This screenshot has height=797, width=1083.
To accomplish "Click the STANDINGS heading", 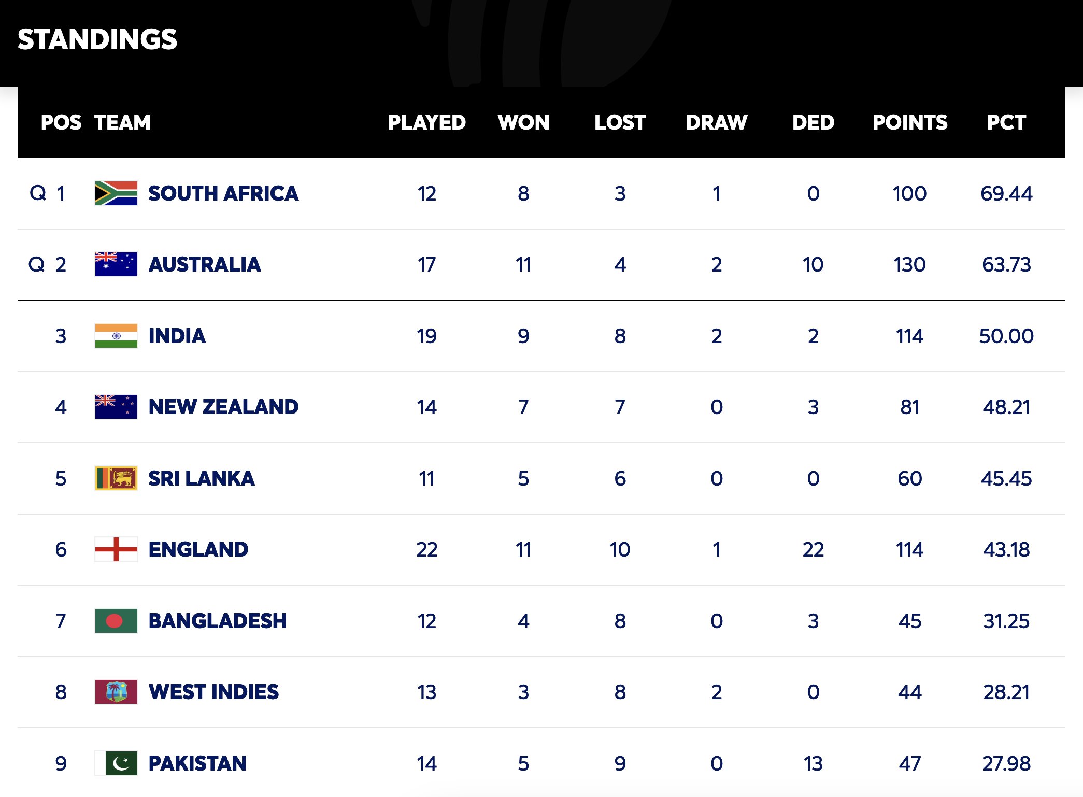I will click(x=97, y=39).
